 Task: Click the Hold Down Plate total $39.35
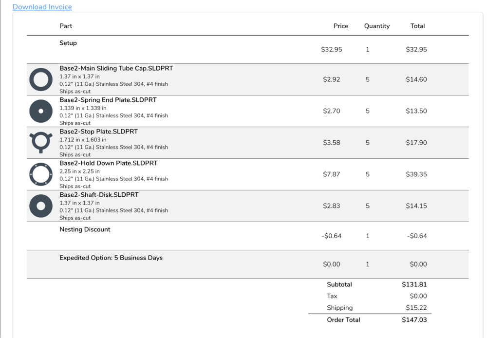pyautogui.click(x=416, y=174)
